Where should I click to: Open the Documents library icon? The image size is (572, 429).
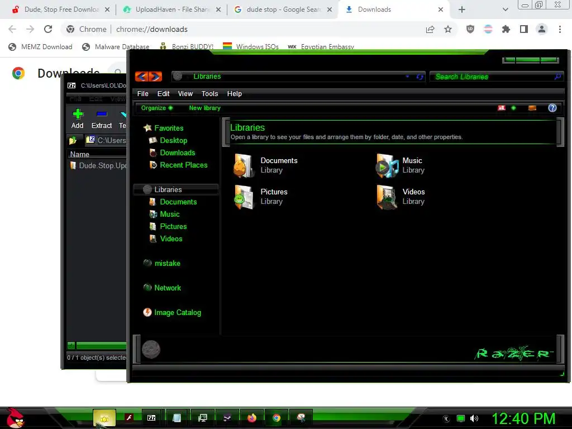[244, 165]
